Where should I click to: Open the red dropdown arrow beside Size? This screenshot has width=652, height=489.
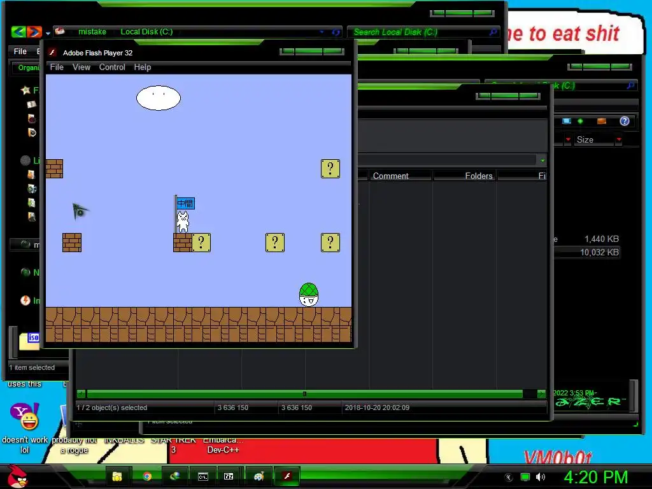pyautogui.click(x=619, y=139)
